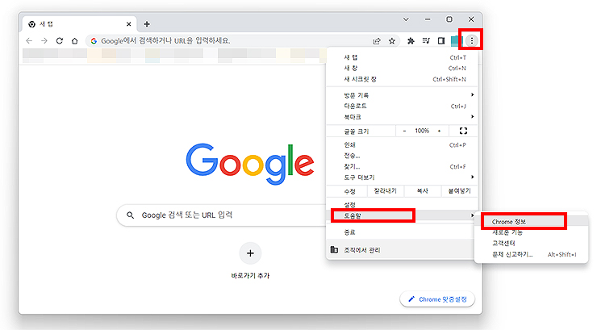Click 잘라내기 in the edit row
The height and width of the screenshot is (330, 597).
(x=385, y=190)
